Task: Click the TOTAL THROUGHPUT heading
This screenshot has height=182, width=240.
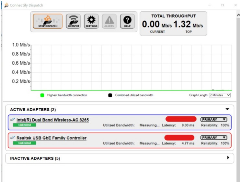Action: [174, 16]
